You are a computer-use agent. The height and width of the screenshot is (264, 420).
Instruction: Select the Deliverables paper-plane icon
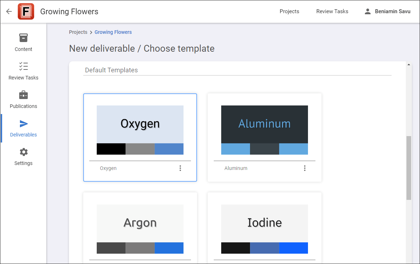(x=23, y=124)
